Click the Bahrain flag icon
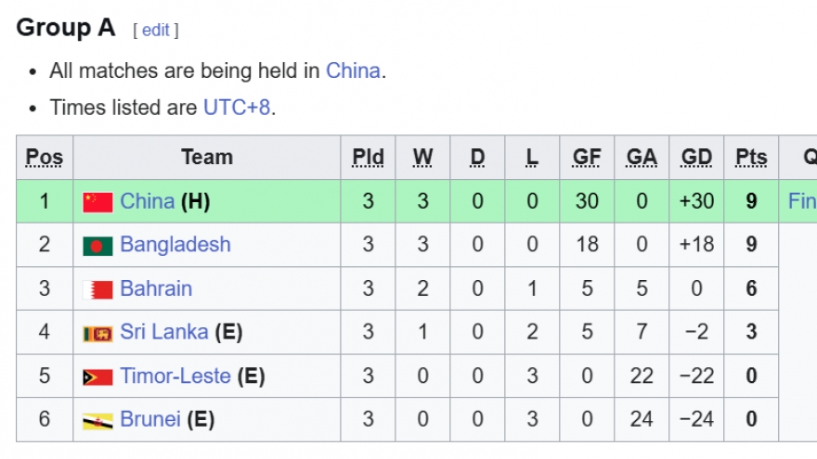The width and height of the screenshot is (817, 459). tap(97, 289)
